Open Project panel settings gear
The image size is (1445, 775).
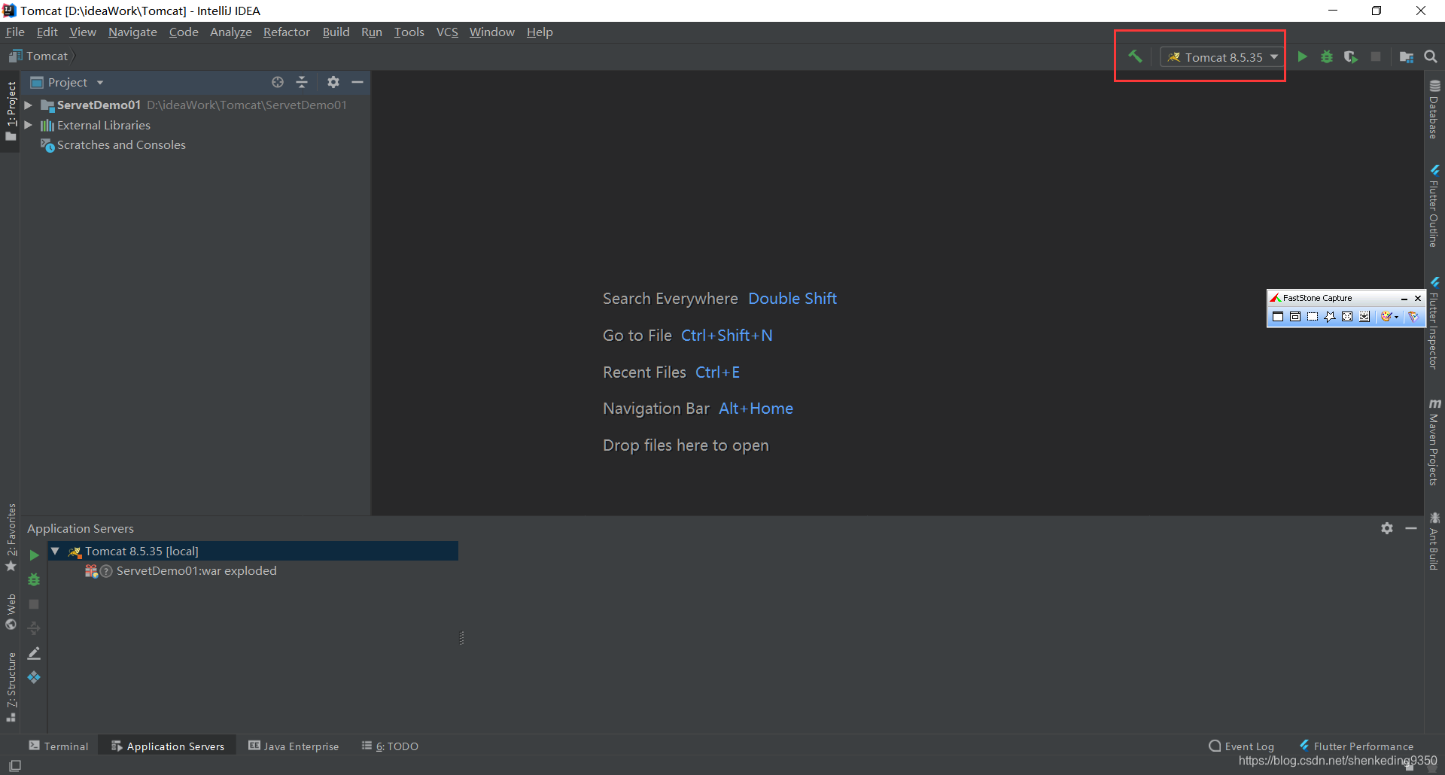pos(333,82)
